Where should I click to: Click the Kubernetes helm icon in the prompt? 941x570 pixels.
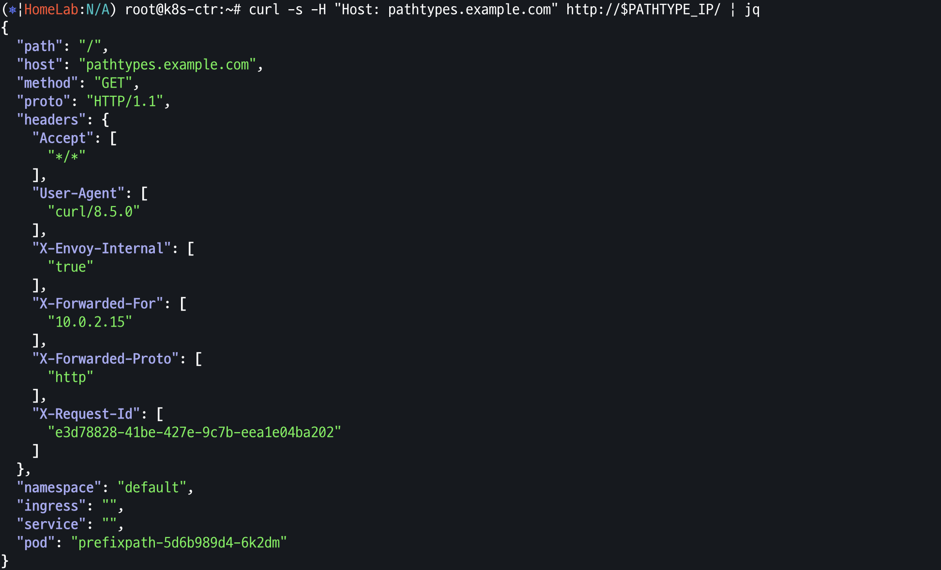coord(13,10)
